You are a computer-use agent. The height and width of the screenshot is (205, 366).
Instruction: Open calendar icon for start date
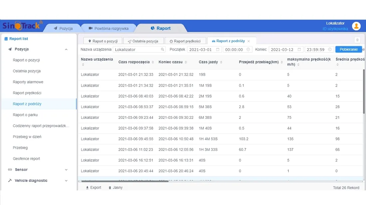pos(218,49)
